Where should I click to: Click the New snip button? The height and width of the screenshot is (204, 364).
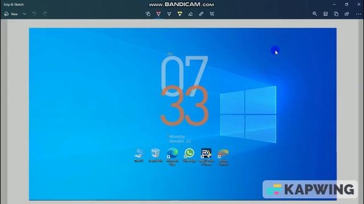point(11,14)
